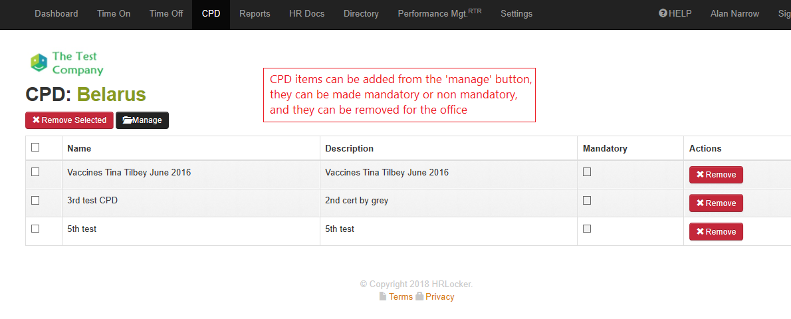
Task: Open the Alan Narrow user menu
Action: click(x=734, y=13)
